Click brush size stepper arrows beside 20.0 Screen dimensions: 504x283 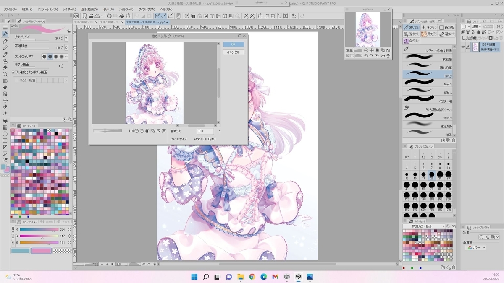click(x=63, y=38)
